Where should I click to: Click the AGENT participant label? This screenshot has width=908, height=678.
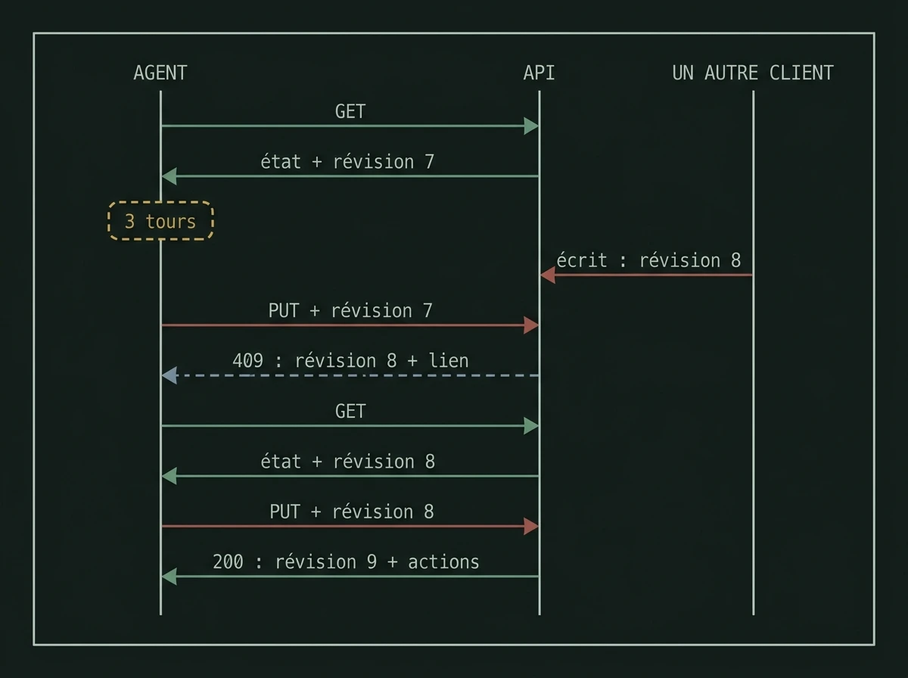coord(160,73)
